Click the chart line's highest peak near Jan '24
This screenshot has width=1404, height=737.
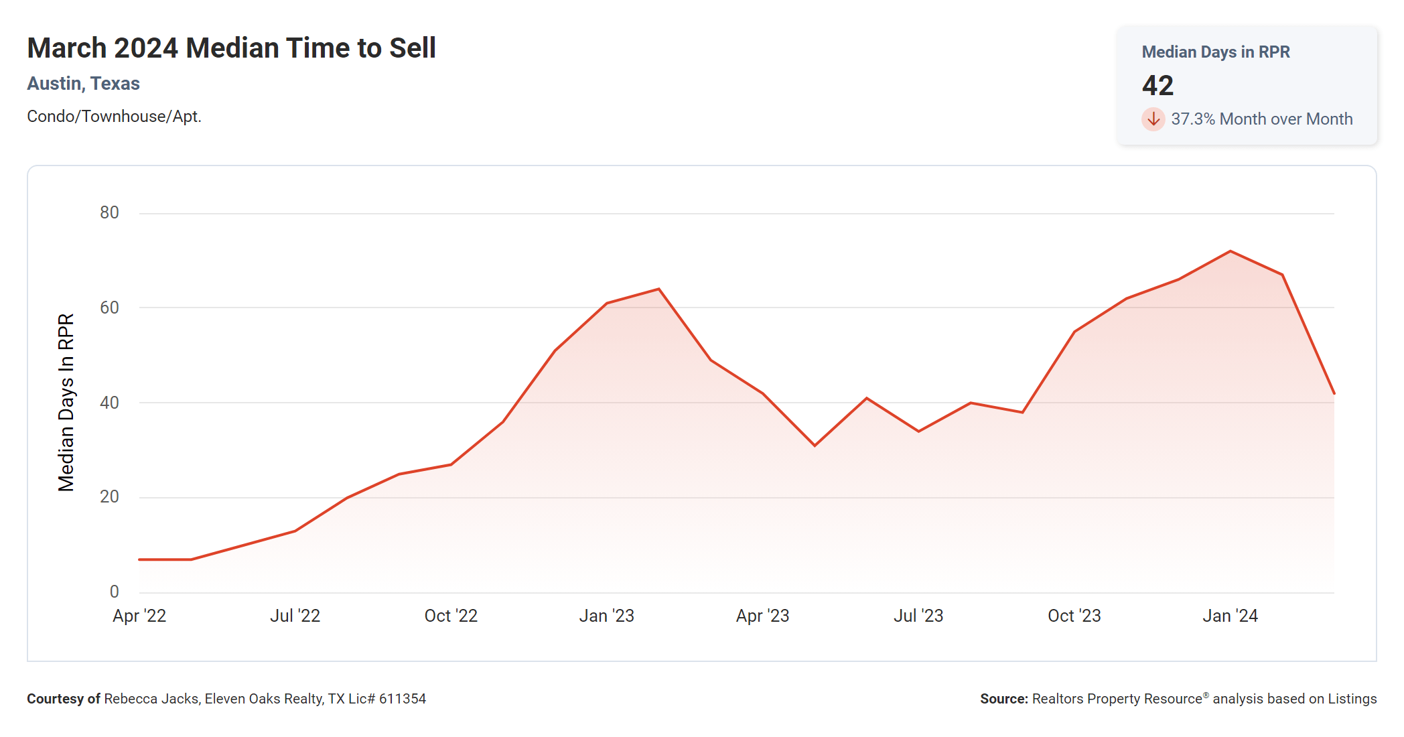[x=1231, y=251]
